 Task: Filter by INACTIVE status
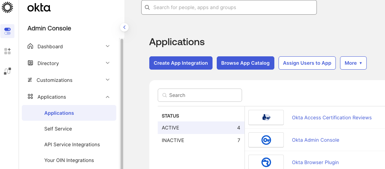[201, 140]
